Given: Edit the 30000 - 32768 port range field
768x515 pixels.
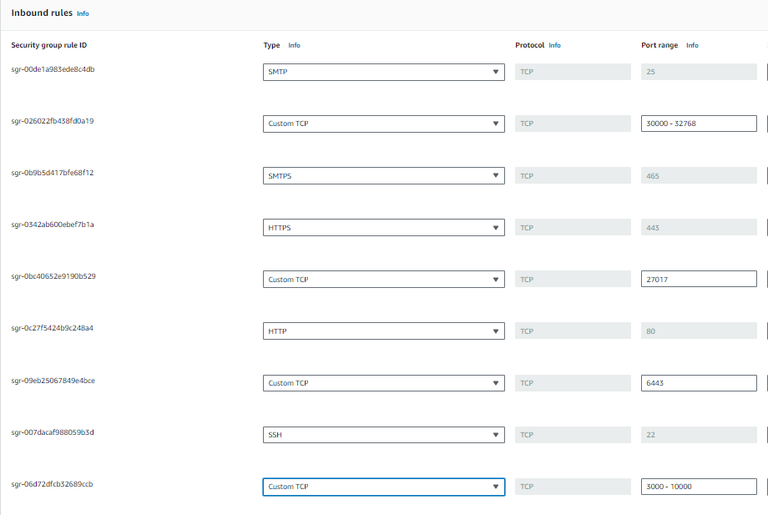Looking at the screenshot, I should click(698, 124).
